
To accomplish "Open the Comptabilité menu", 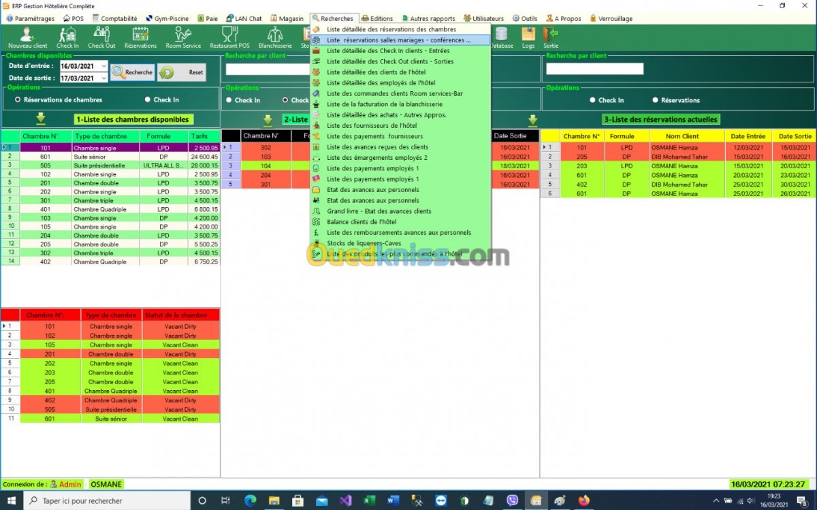I will coord(115,18).
